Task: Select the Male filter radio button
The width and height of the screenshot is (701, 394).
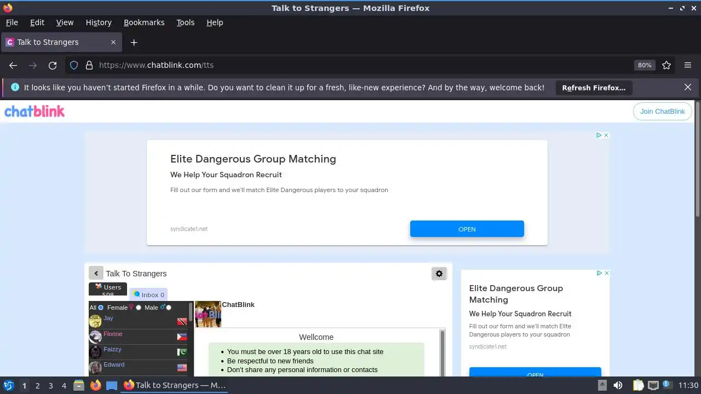Action: 169,308
